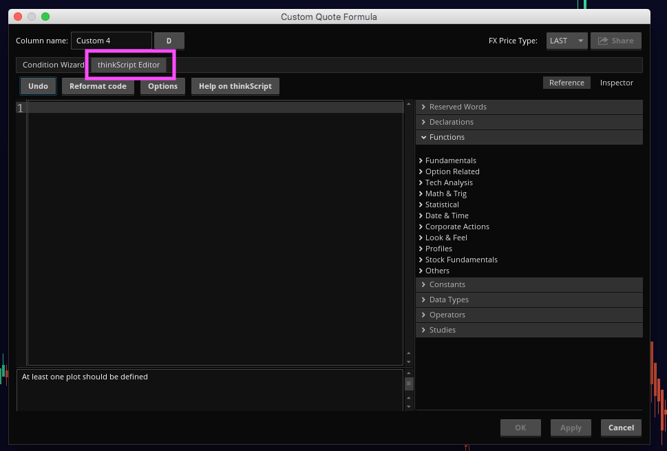
Task: Expand the Operators section
Action: point(447,315)
